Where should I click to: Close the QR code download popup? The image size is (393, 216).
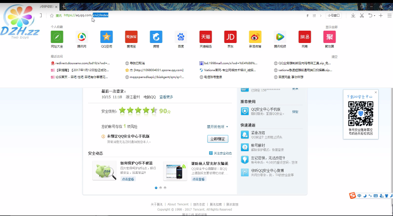point(376,92)
